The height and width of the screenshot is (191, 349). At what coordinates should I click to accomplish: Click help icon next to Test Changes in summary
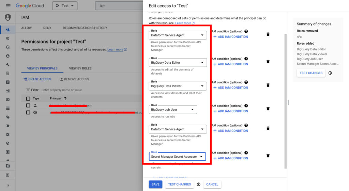point(330,73)
